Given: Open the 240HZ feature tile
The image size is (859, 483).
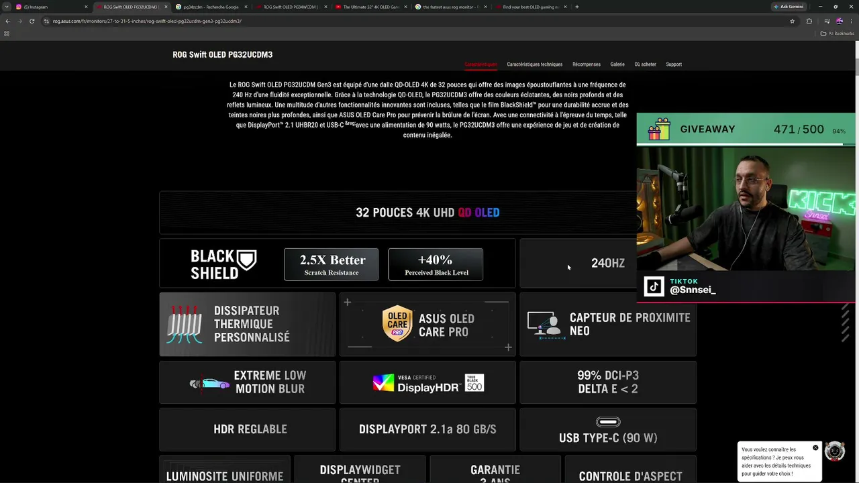Looking at the screenshot, I should pyautogui.click(x=578, y=263).
